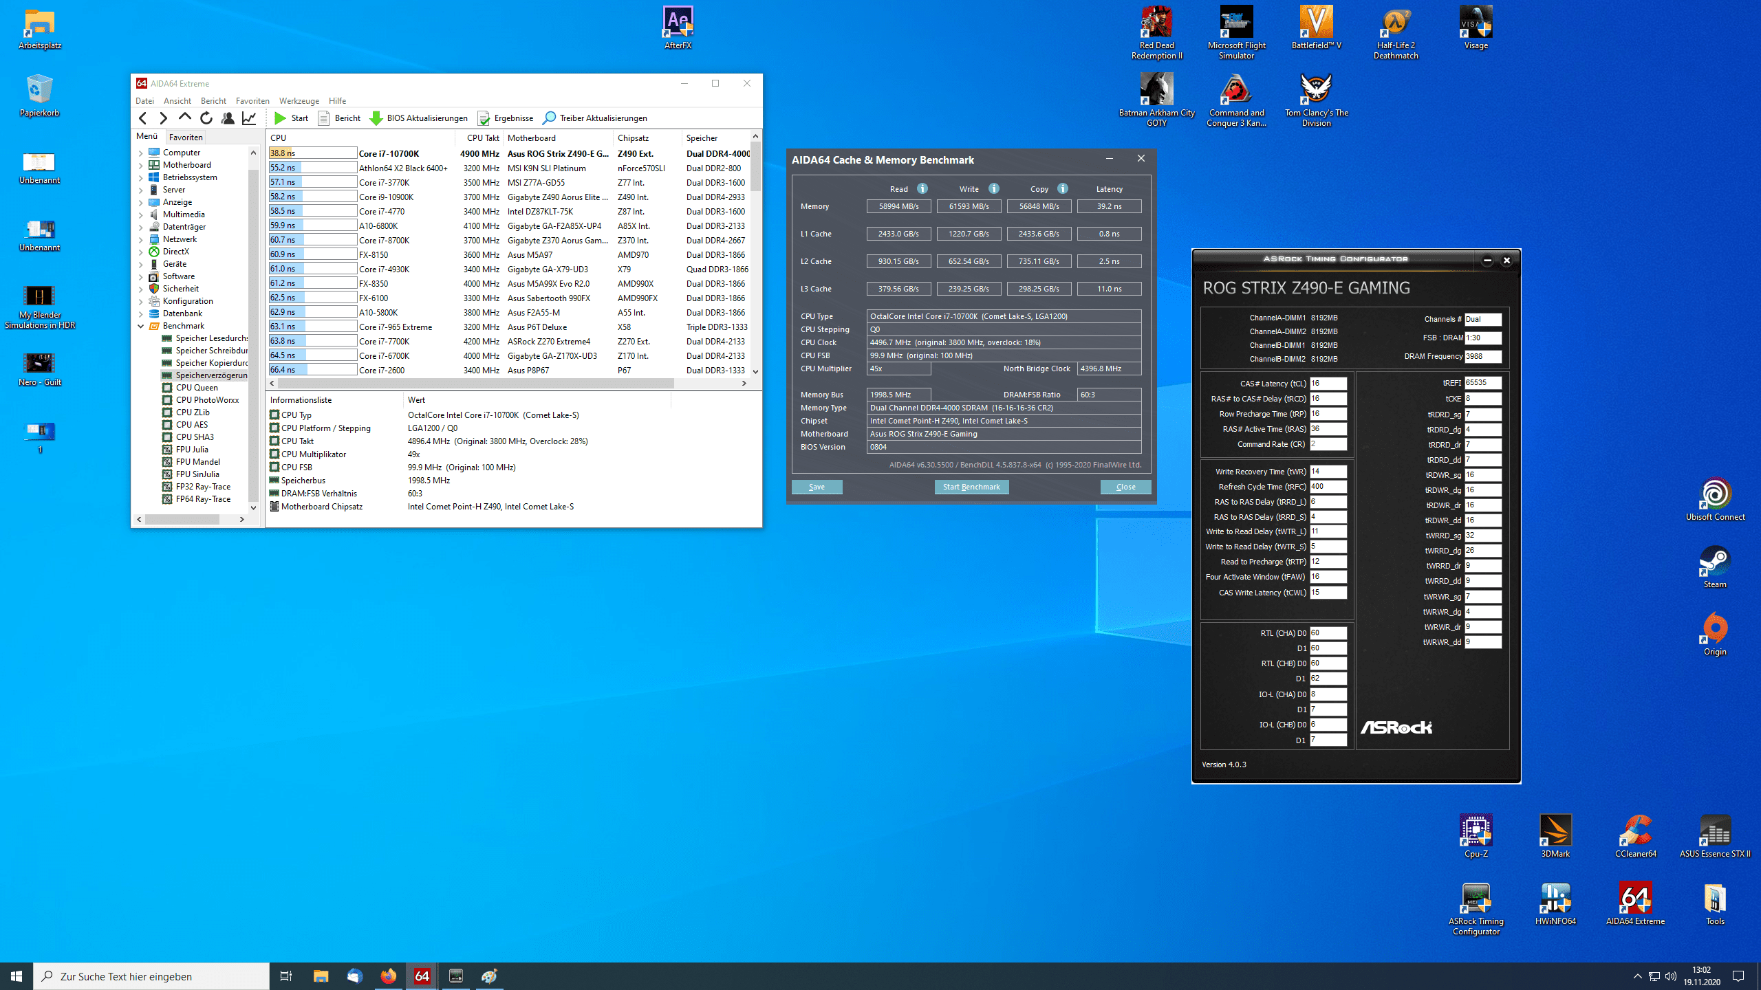The width and height of the screenshot is (1761, 990).
Task: Open AfterFX desktop shortcut
Action: [678, 28]
